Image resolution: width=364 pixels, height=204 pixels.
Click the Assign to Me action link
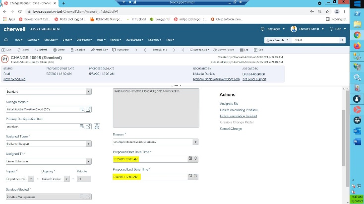click(x=228, y=103)
